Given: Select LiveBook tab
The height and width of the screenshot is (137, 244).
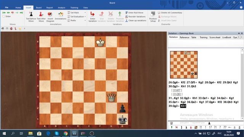Looking at the screenshot, I should (226, 37).
